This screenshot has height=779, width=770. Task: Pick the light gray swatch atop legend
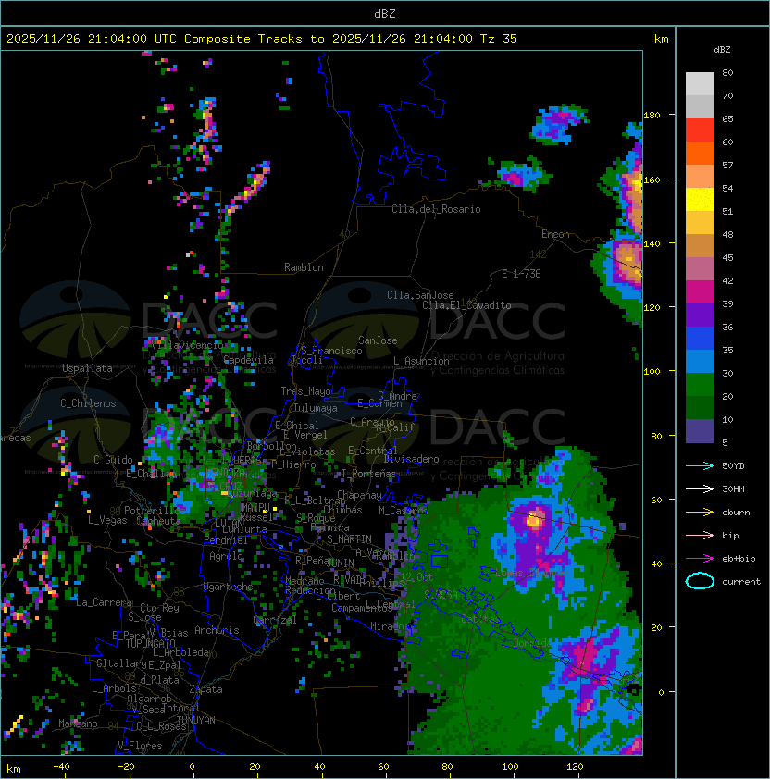pos(700,83)
